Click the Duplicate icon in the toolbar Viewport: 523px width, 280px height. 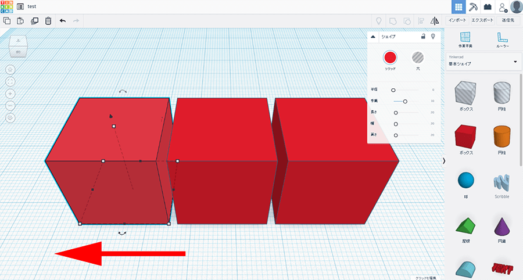[x=34, y=21]
